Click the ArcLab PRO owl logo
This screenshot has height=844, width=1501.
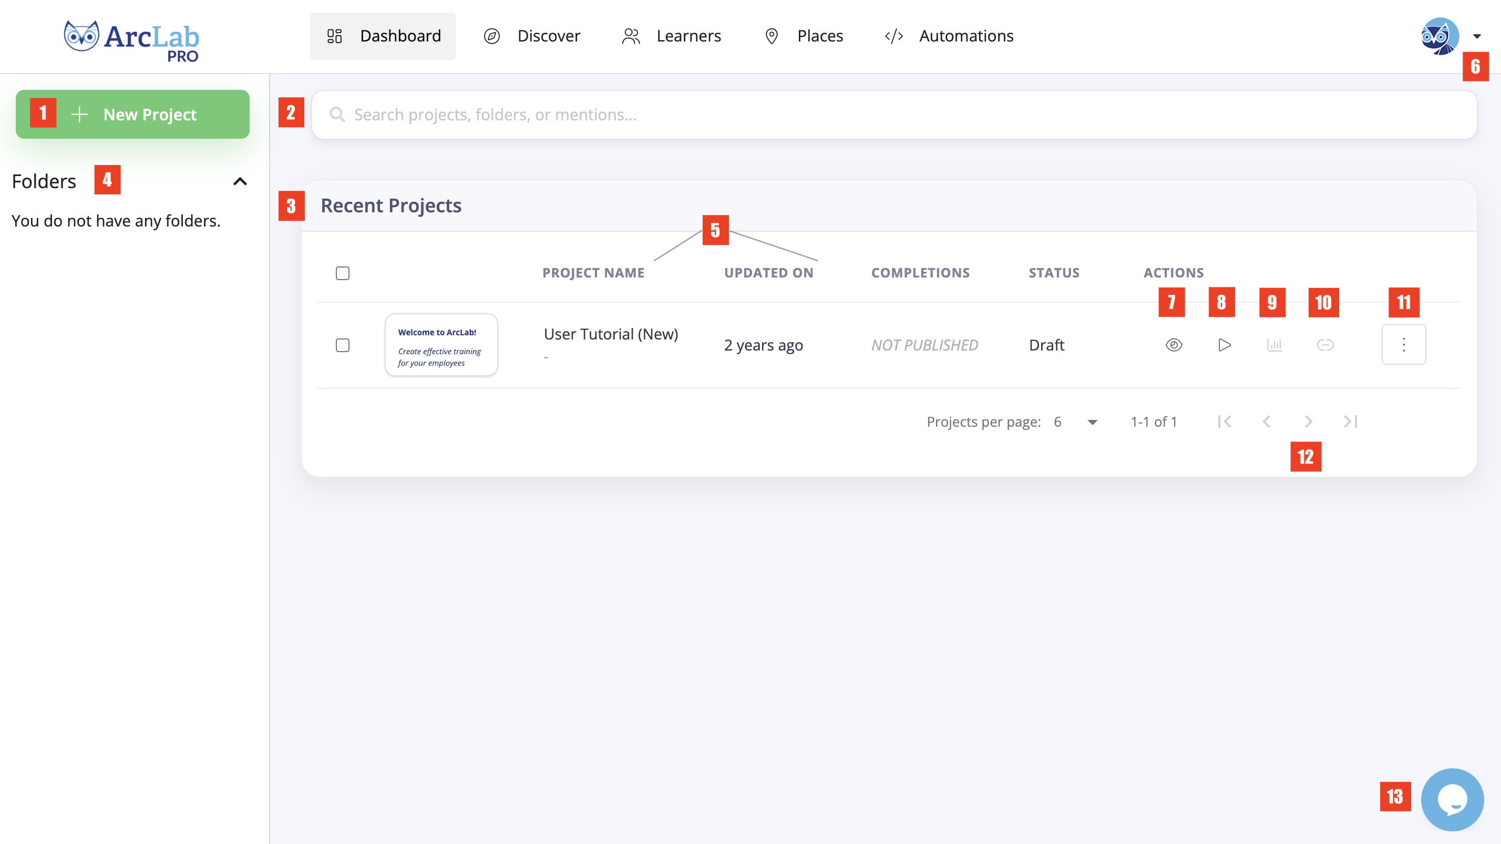pyautogui.click(x=131, y=41)
